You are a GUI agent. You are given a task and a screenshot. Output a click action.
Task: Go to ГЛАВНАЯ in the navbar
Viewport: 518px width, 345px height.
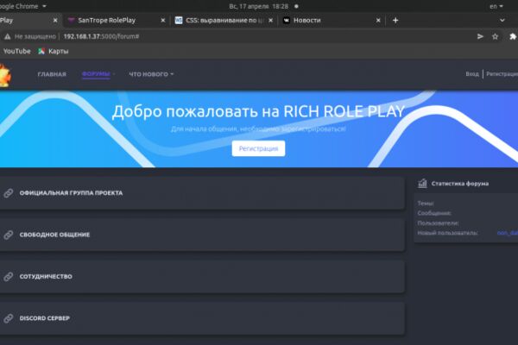(x=52, y=74)
